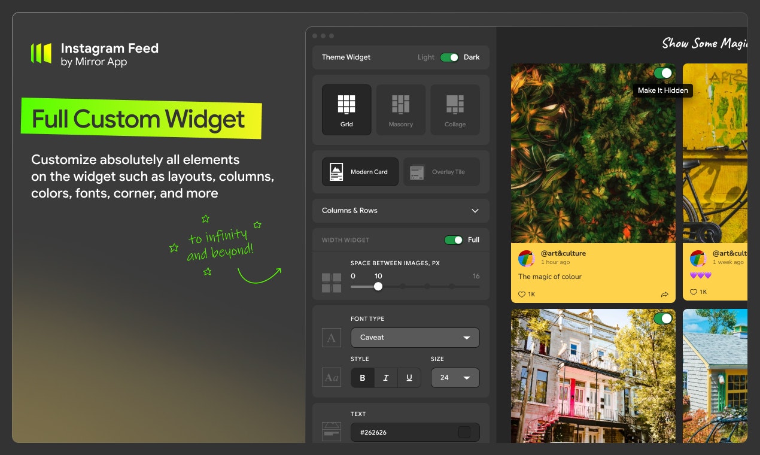Screen dimensions: 760x455
Task: Open the yellow wall bicycle photo
Action: point(715,153)
